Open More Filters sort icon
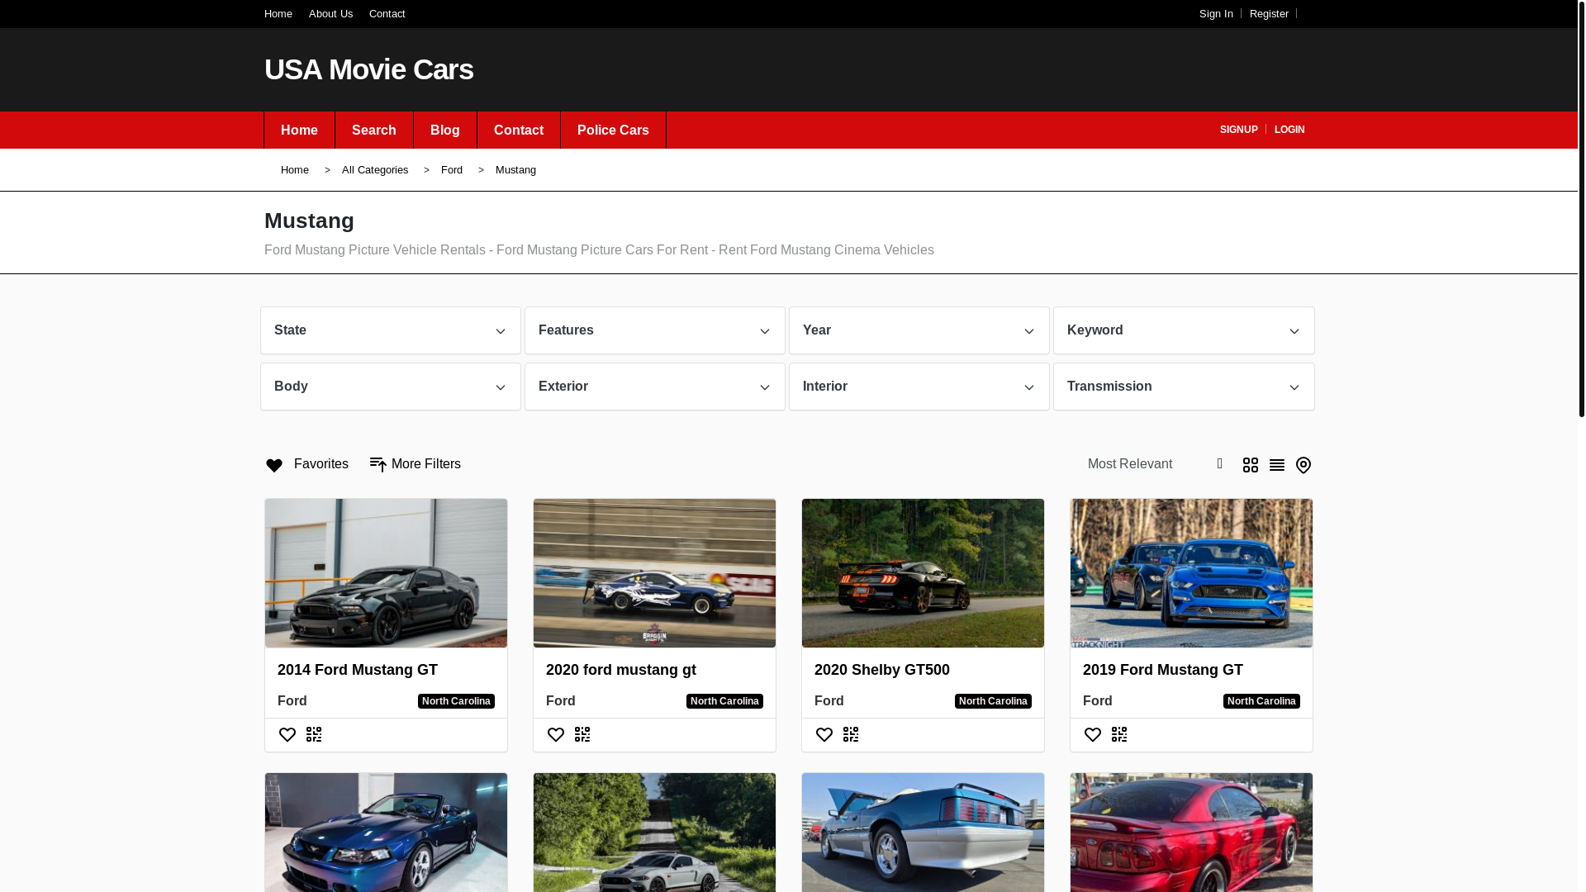The image size is (1586, 892). pyautogui.click(x=378, y=465)
